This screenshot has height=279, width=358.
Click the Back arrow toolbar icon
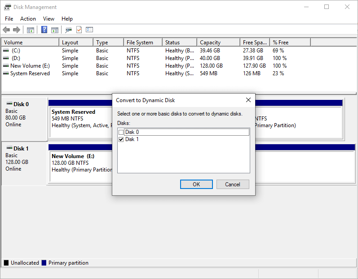click(x=6, y=30)
